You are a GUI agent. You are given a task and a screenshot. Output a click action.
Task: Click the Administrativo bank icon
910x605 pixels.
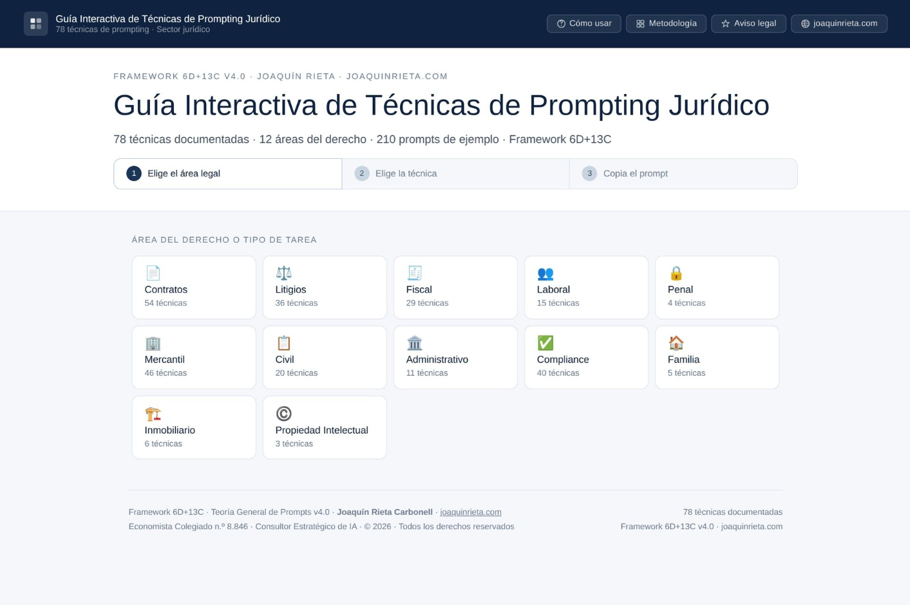415,343
